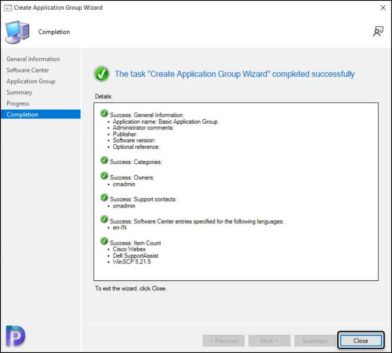The image size is (392, 353).
Task: Click 'Software Center entries specified' heading text
Action: pyautogui.click(x=196, y=222)
